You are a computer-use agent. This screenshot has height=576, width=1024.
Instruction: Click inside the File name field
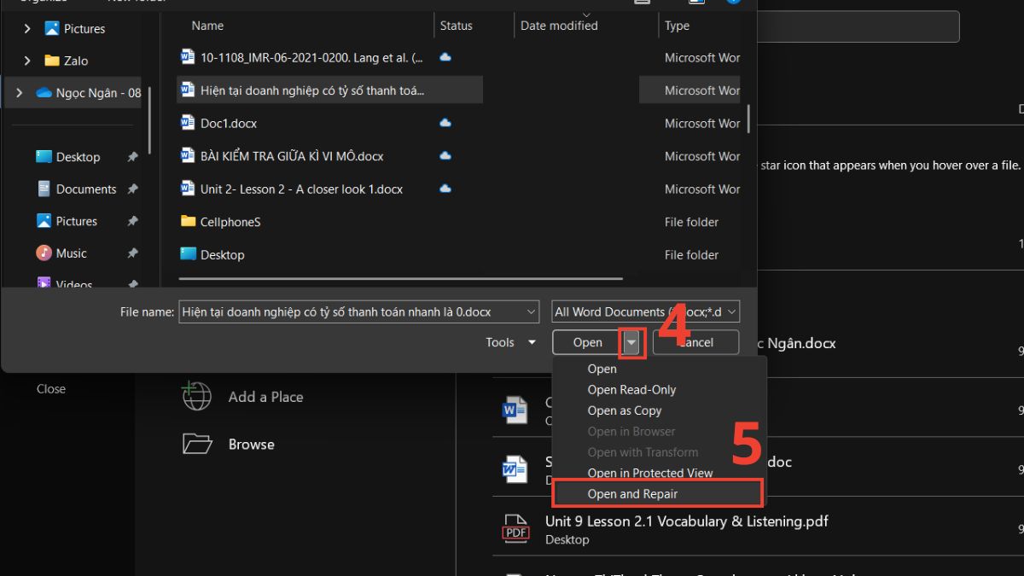click(350, 312)
